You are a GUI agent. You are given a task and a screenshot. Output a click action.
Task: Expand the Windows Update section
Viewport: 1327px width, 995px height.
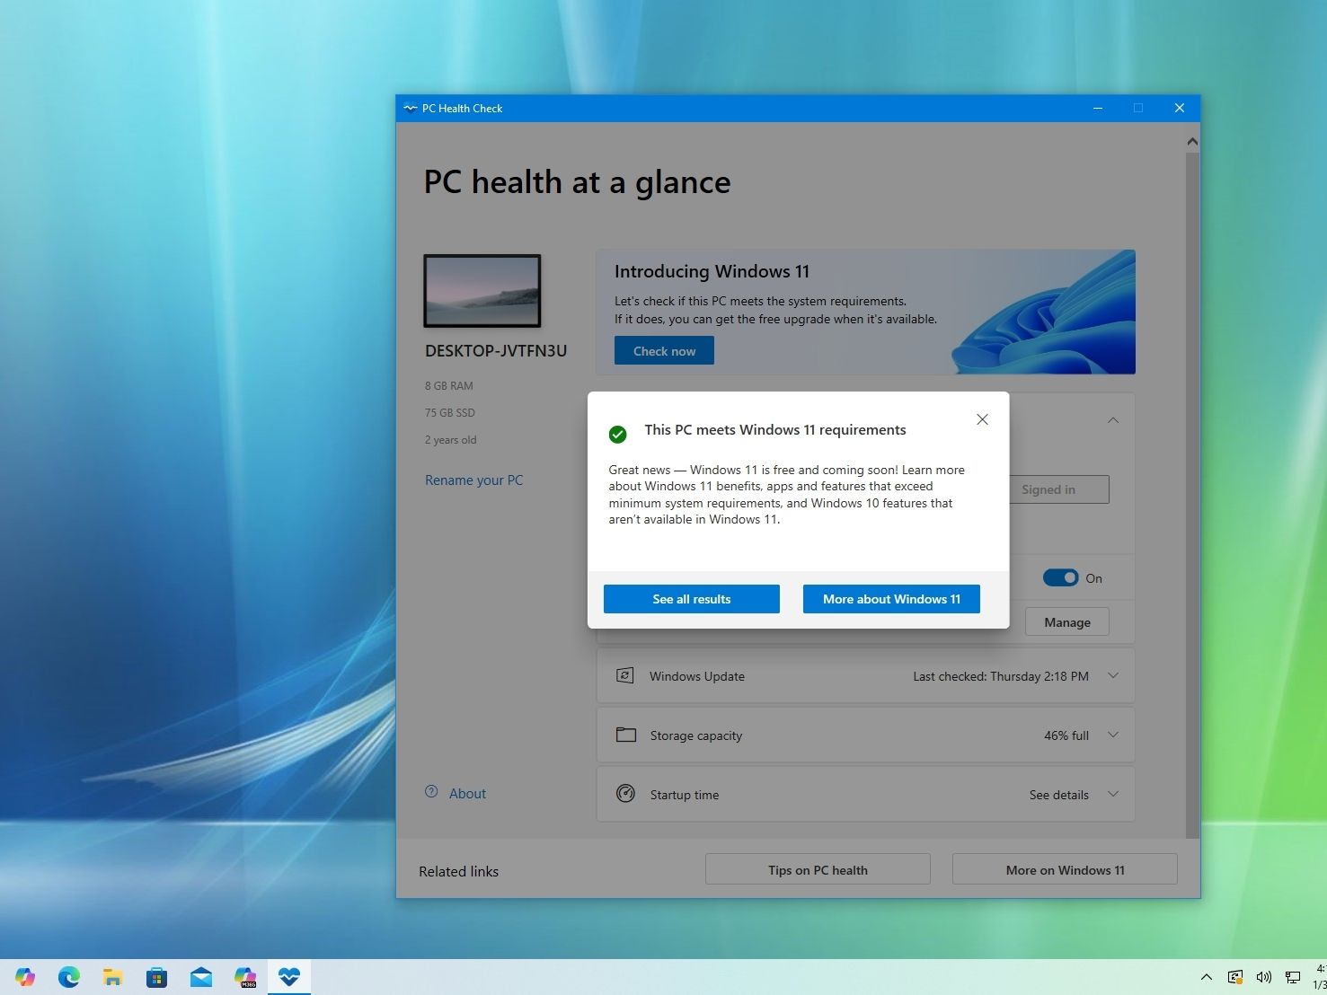1113,675
